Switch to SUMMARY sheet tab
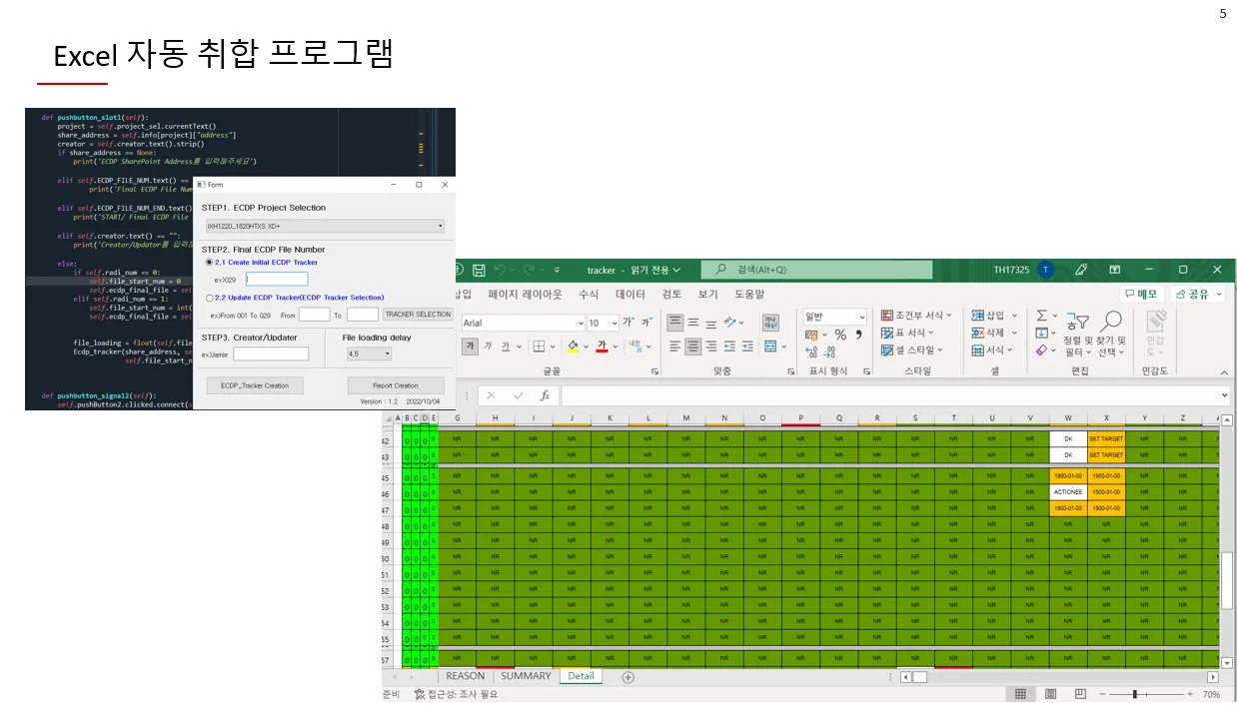The image size is (1237, 708). pos(526,676)
